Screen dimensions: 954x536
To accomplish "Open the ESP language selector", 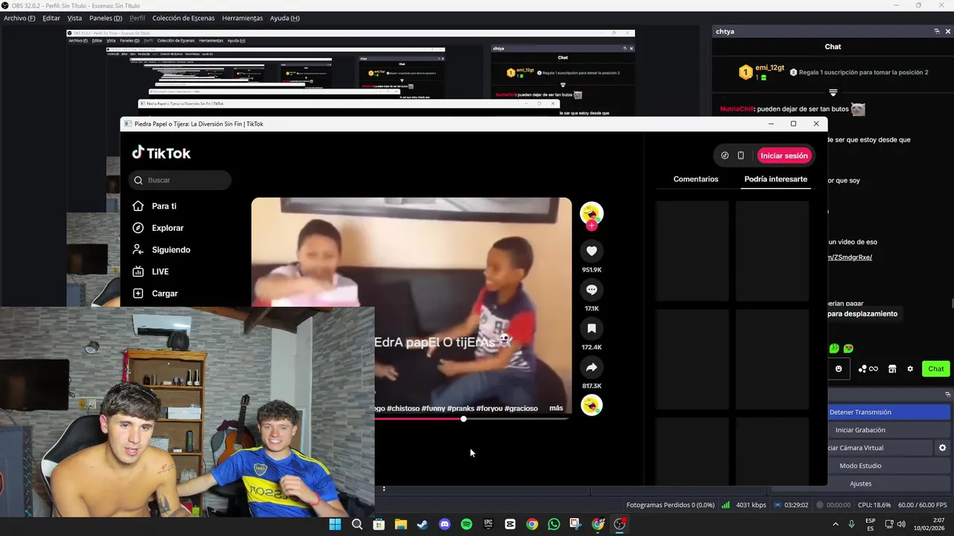I will [871, 524].
